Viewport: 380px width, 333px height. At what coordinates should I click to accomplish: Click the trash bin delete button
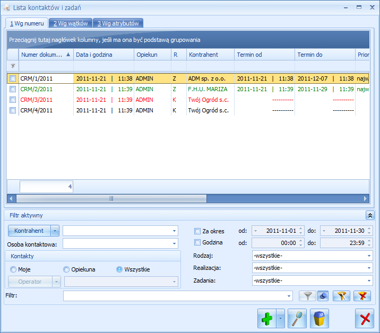tap(319, 319)
